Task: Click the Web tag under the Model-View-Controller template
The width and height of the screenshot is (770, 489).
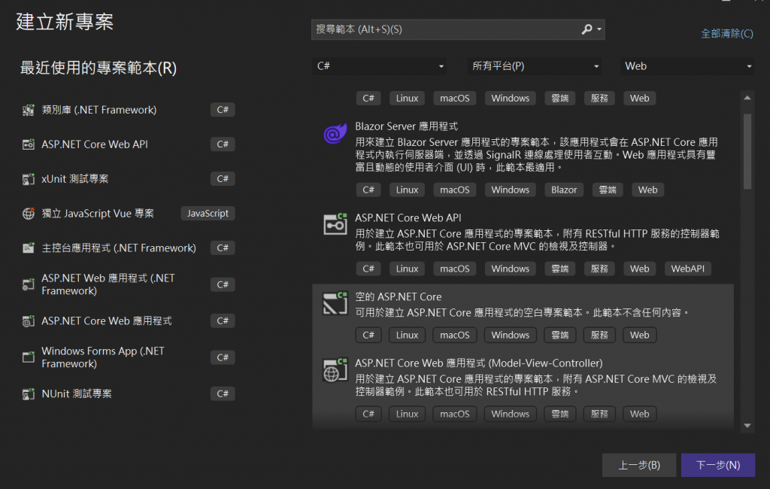Action: [639, 415]
